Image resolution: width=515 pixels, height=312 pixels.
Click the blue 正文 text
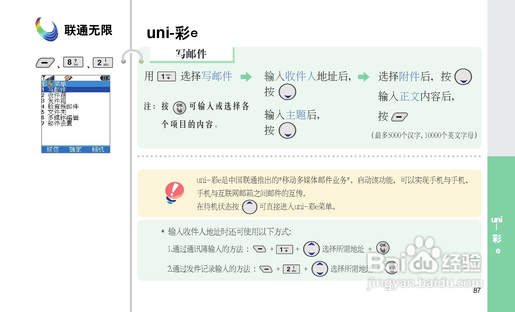409,96
